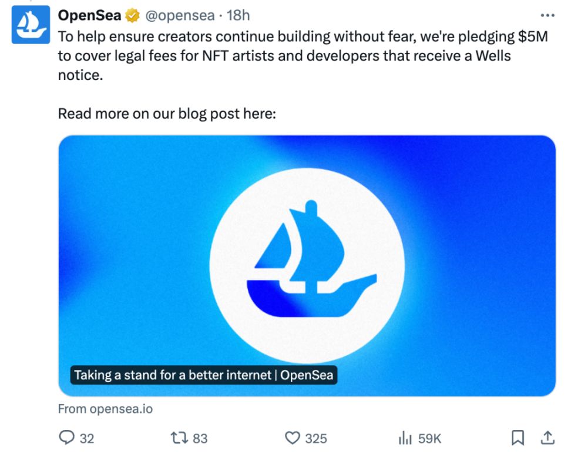571x457 pixels.
Task: Click the 59K views count
Action: pyautogui.click(x=429, y=438)
